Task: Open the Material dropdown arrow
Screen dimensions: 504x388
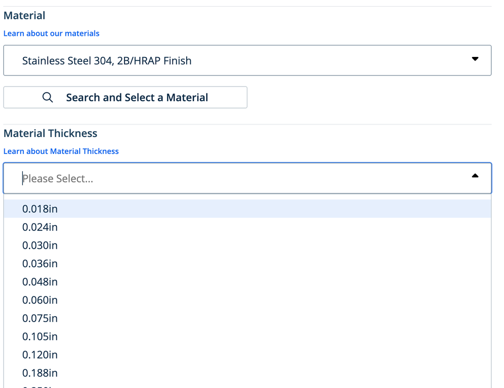Action: click(475, 59)
